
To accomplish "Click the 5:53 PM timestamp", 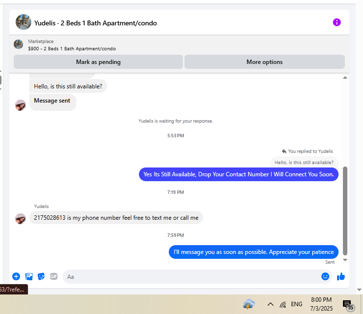I will 176,136.
